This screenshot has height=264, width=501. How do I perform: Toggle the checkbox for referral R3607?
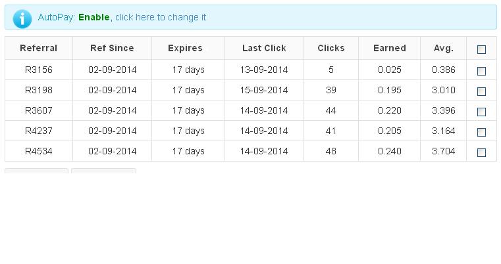click(x=481, y=112)
